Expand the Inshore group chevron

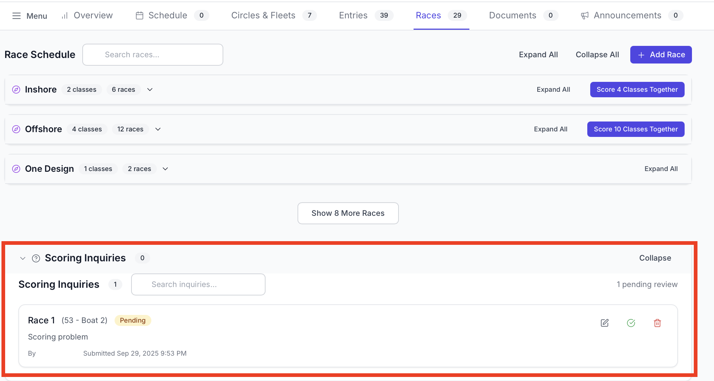pyautogui.click(x=150, y=90)
